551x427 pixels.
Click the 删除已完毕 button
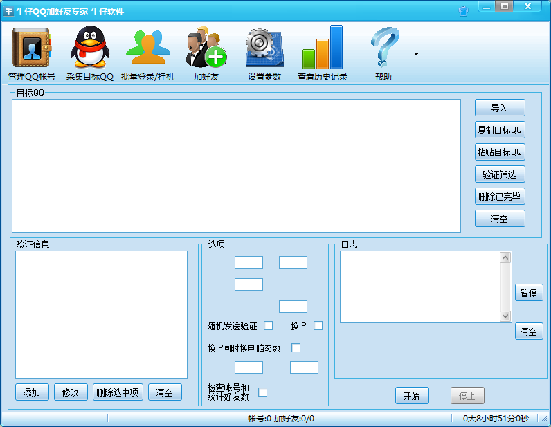pos(500,196)
